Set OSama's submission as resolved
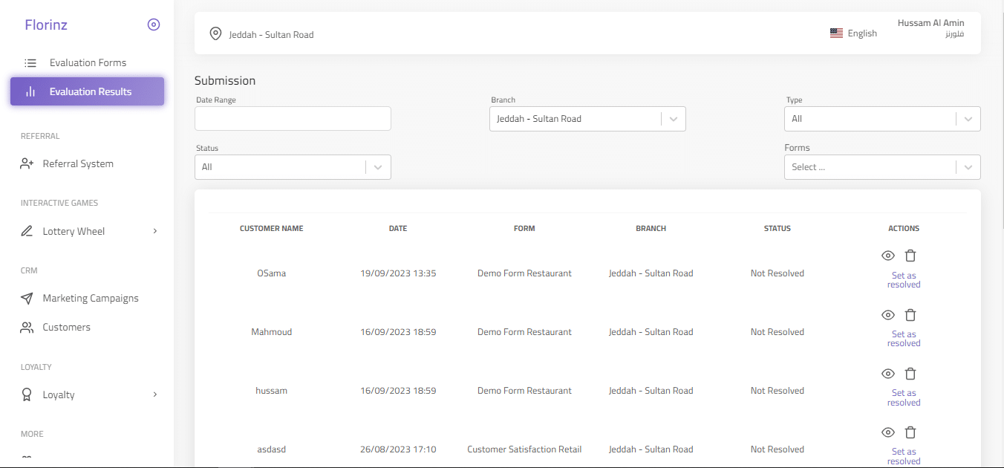 (904, 280)
